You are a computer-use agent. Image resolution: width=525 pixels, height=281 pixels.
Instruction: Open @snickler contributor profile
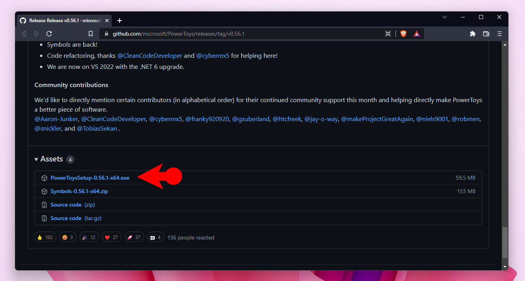point(48,129)
